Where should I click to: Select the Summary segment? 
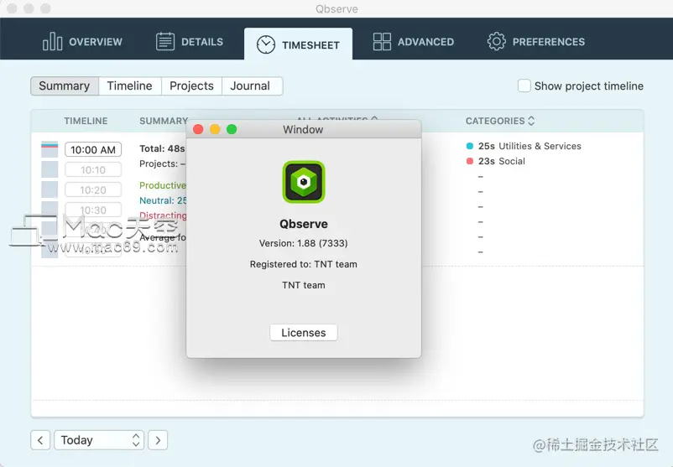point(65,86)
